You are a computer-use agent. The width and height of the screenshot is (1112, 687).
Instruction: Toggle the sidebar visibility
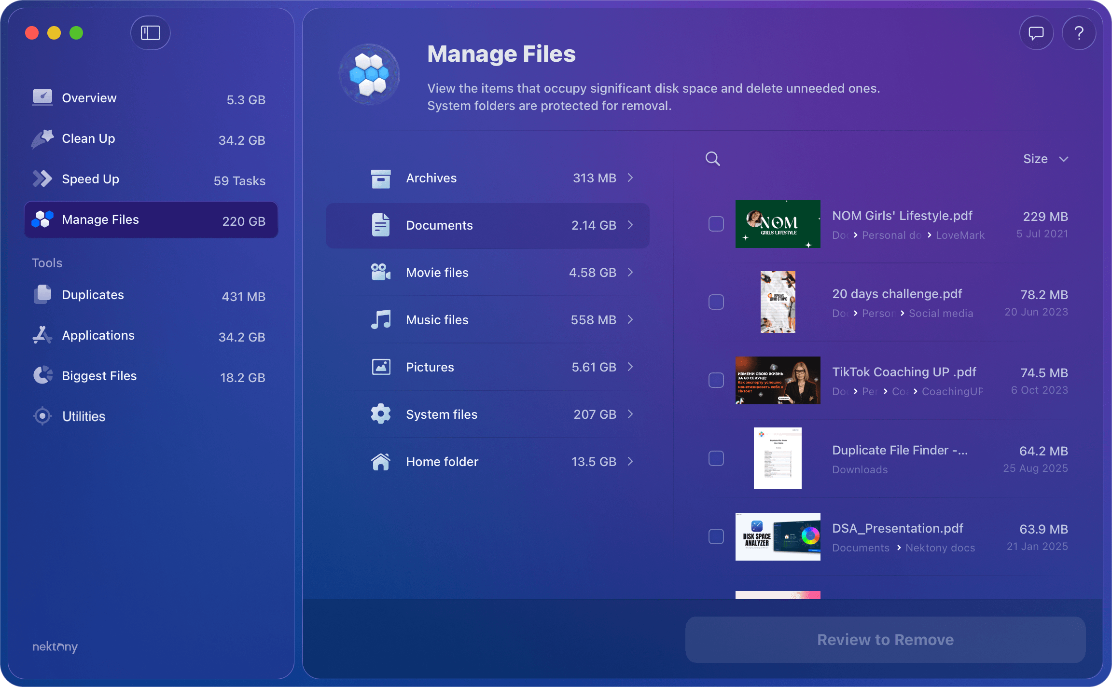click(x=150, y=33)
